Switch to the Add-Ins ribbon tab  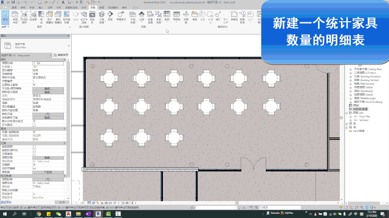coord(112,8)
